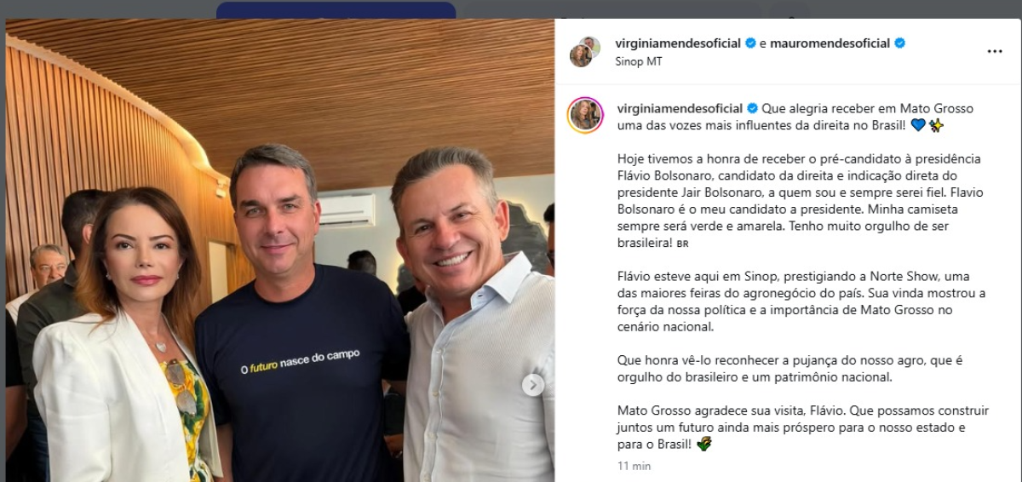The height and width of the screenshot is (482, 1022).
Task: Advance to the next photo with carousel arrow
Action: pos(533,385)
